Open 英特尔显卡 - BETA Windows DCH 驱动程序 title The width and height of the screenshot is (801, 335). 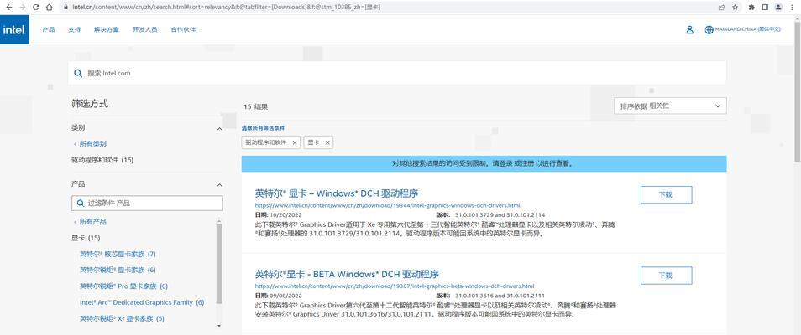coord(347,274)
